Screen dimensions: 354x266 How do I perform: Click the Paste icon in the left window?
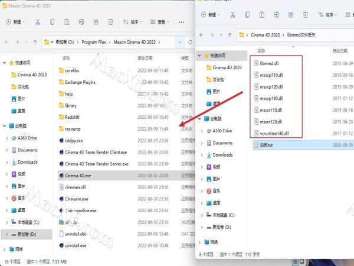[x=67, y=22]
